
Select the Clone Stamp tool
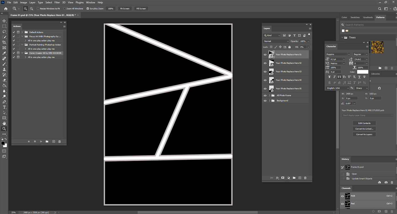[x=4, y=69]
